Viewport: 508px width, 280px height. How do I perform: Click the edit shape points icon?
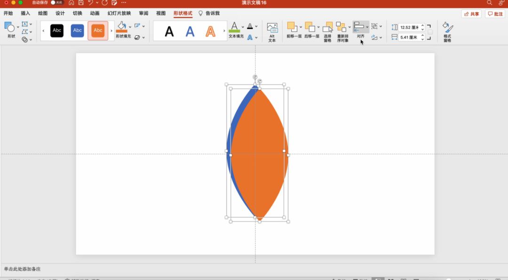pyautogui.click(x=24, y=32)
